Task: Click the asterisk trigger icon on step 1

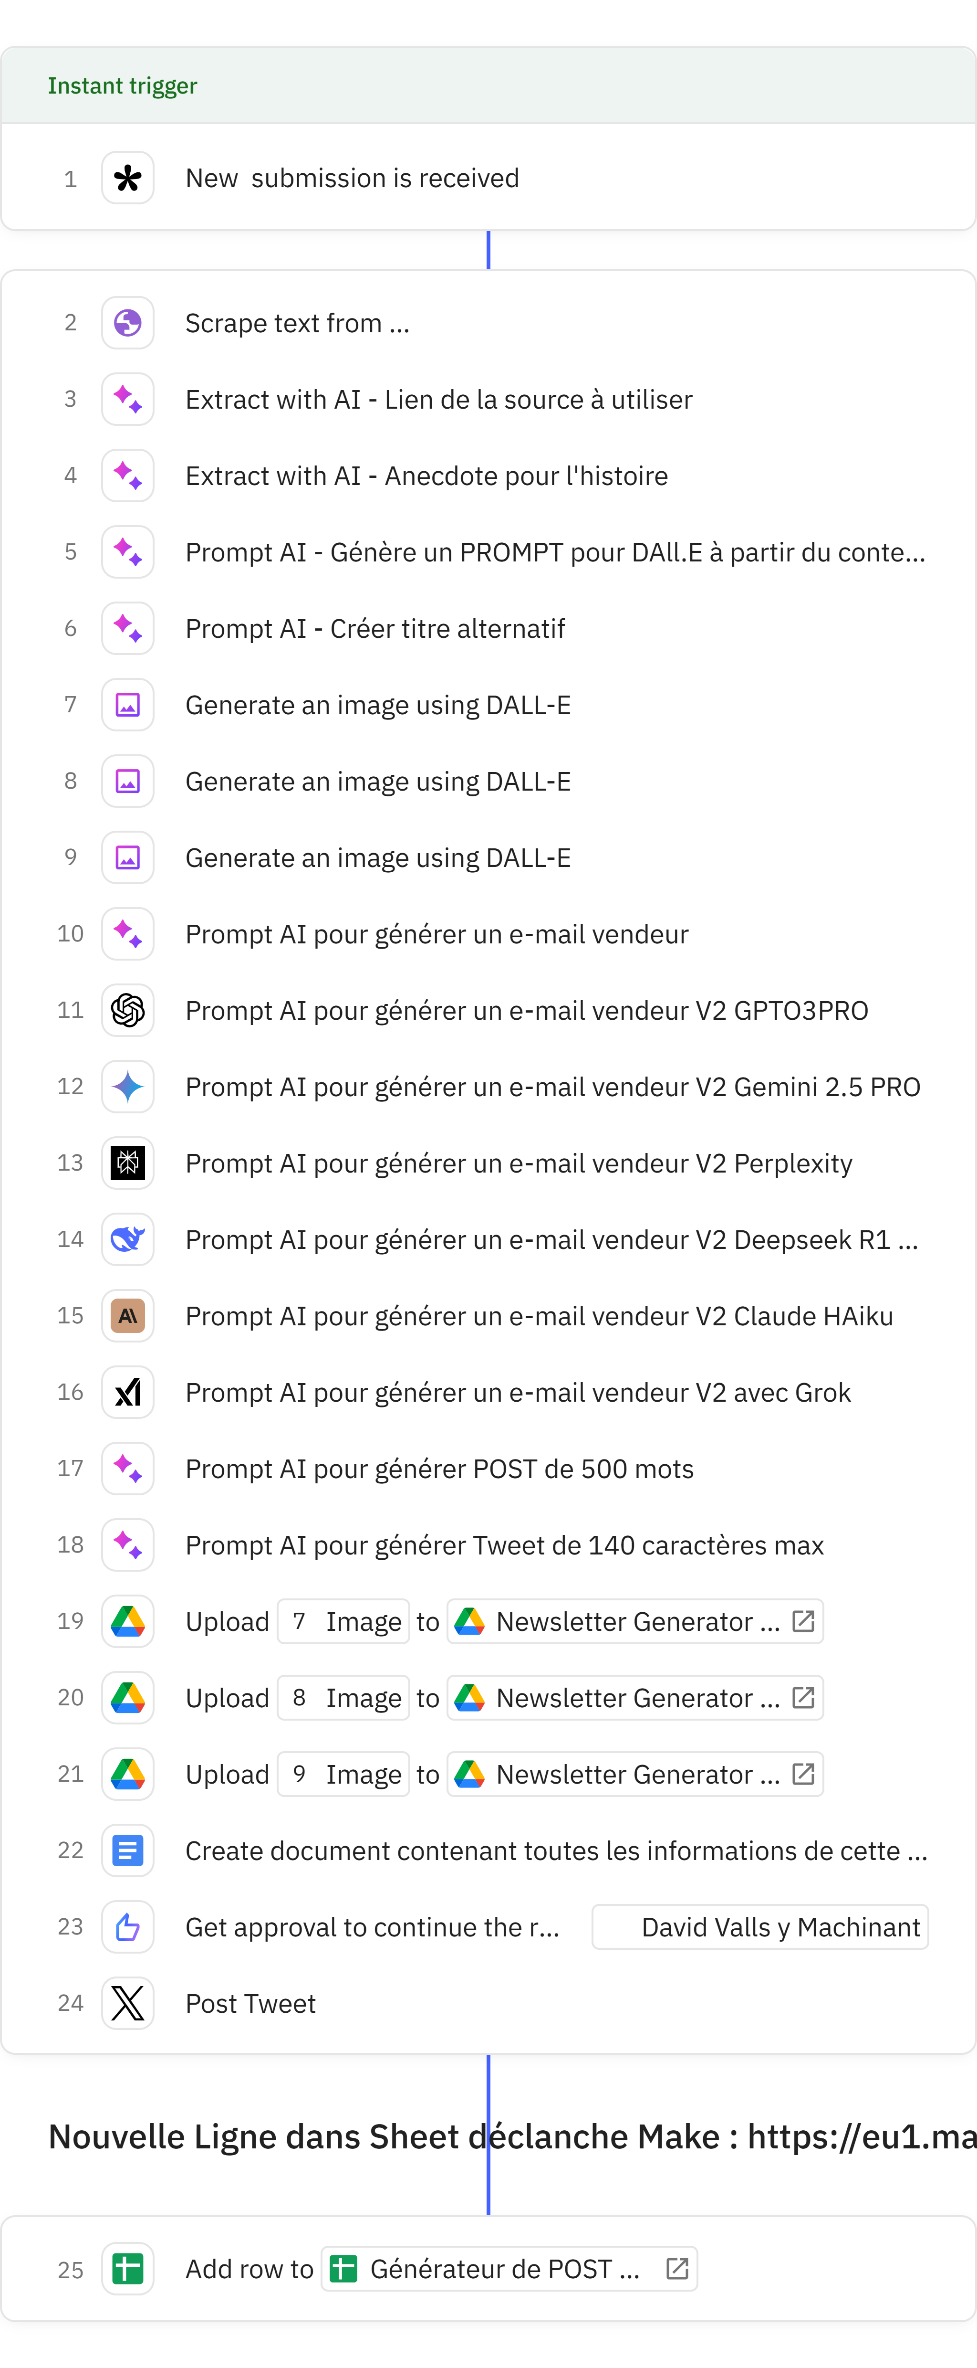Action: [x=128, y=179]
